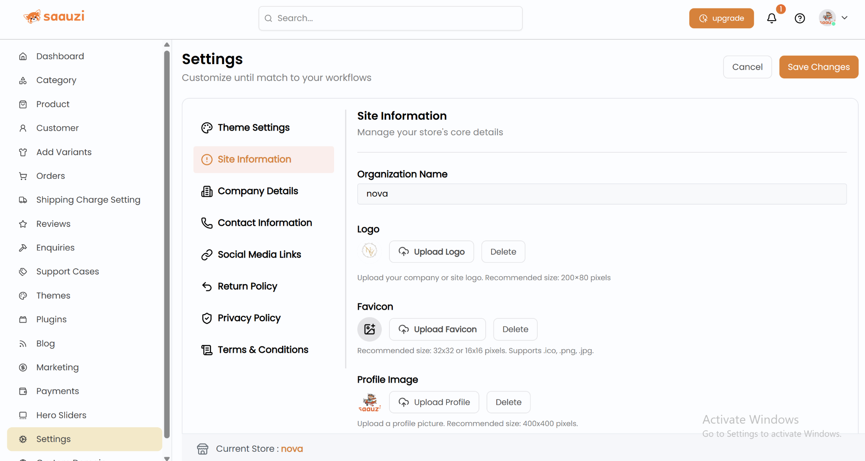
Task: Switch to Social Media Links tab
Action: click(259, 254)
